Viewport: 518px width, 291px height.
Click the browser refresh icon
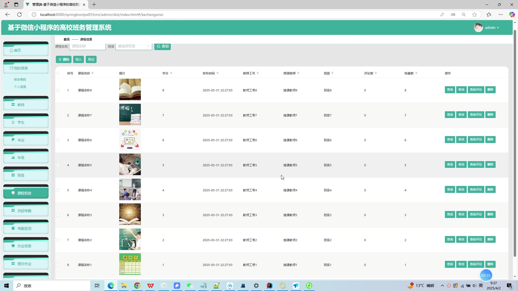(19, 15)
